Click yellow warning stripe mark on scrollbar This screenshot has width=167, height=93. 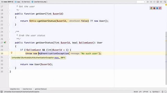[166, 41]
